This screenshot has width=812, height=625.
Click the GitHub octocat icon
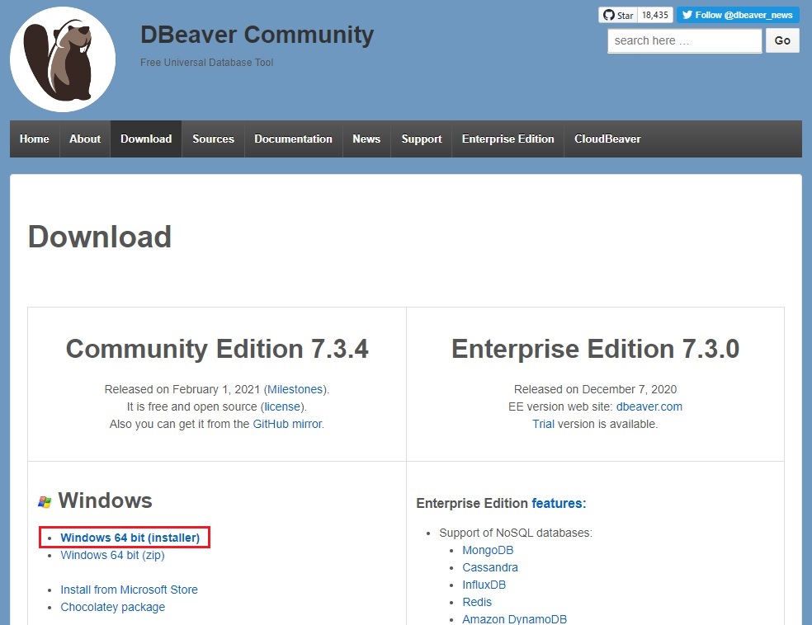click(609, 15)
